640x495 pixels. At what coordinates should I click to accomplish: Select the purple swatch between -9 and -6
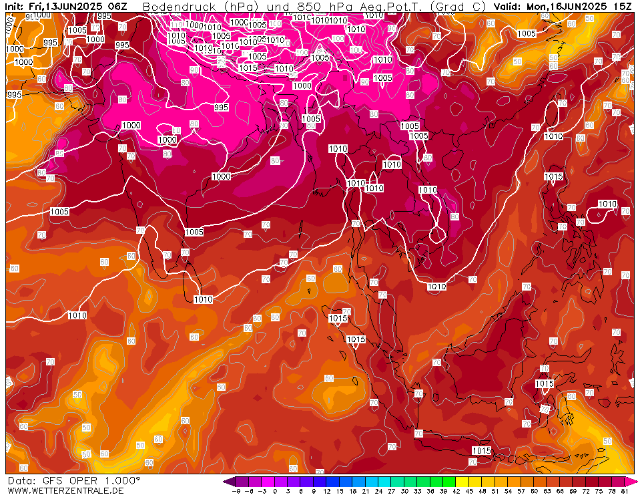(242, 481)
